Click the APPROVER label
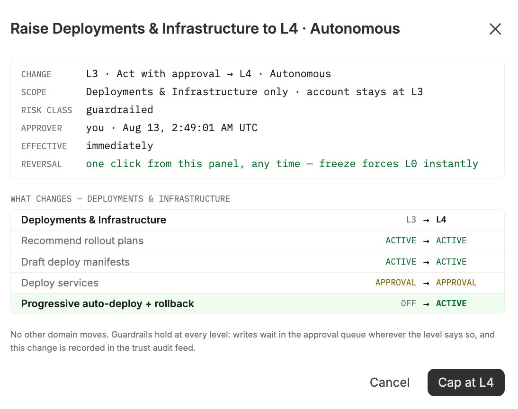518x409 pixels. [x=42, y=128]
